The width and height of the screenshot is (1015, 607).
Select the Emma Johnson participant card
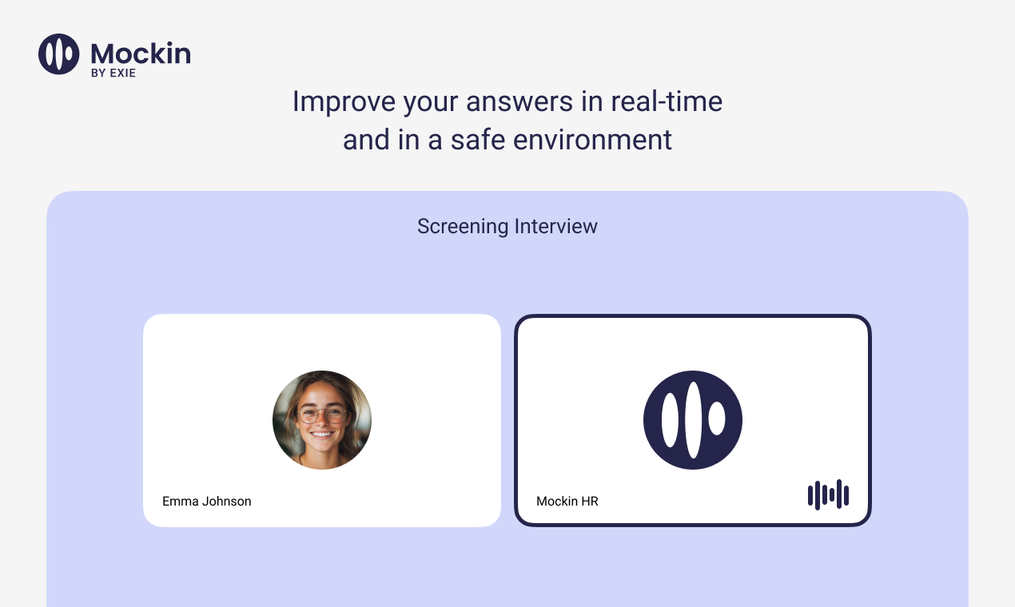tap(322, 420)
